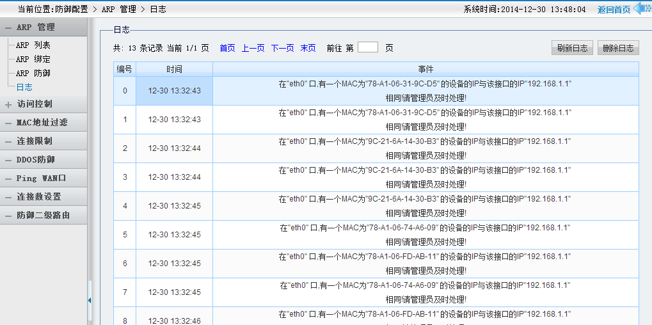Open the 连接数设置 section
Viewport: 652px width, 325px height.
pos(38,197)
